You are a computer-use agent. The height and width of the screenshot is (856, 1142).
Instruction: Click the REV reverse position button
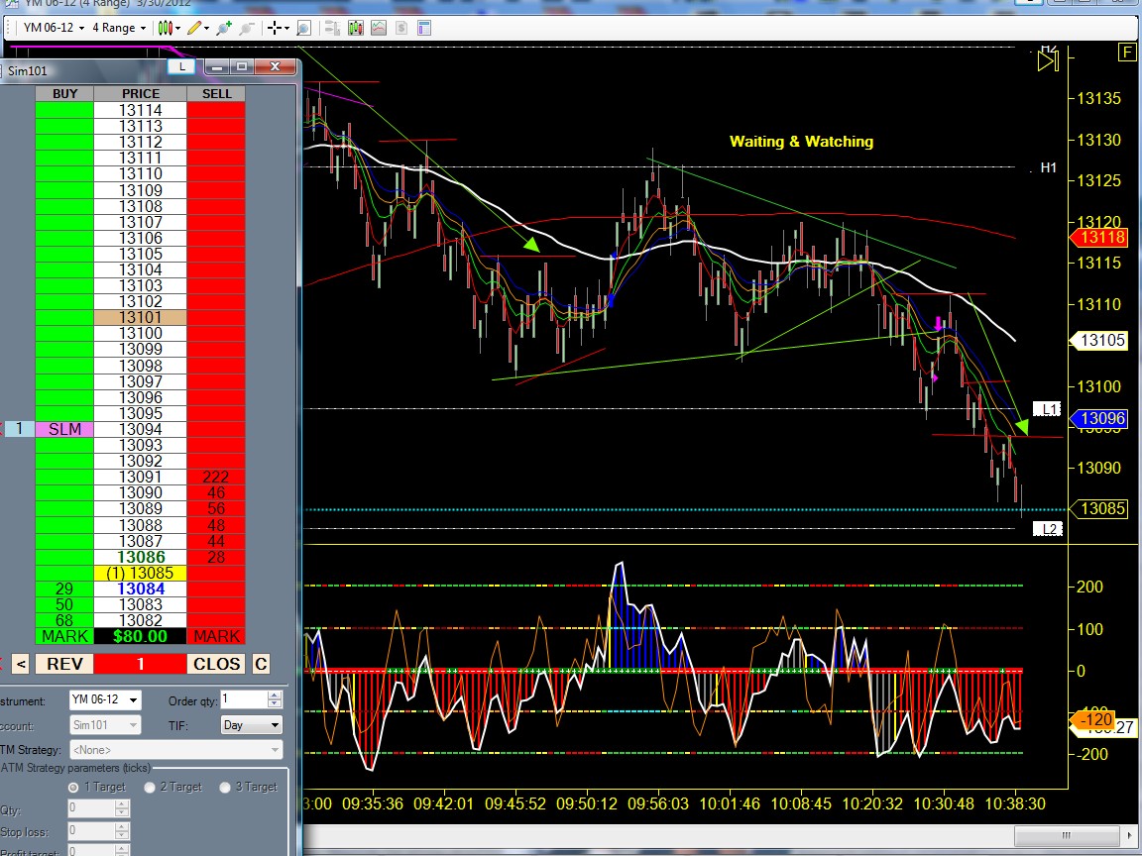click(64, 664)
